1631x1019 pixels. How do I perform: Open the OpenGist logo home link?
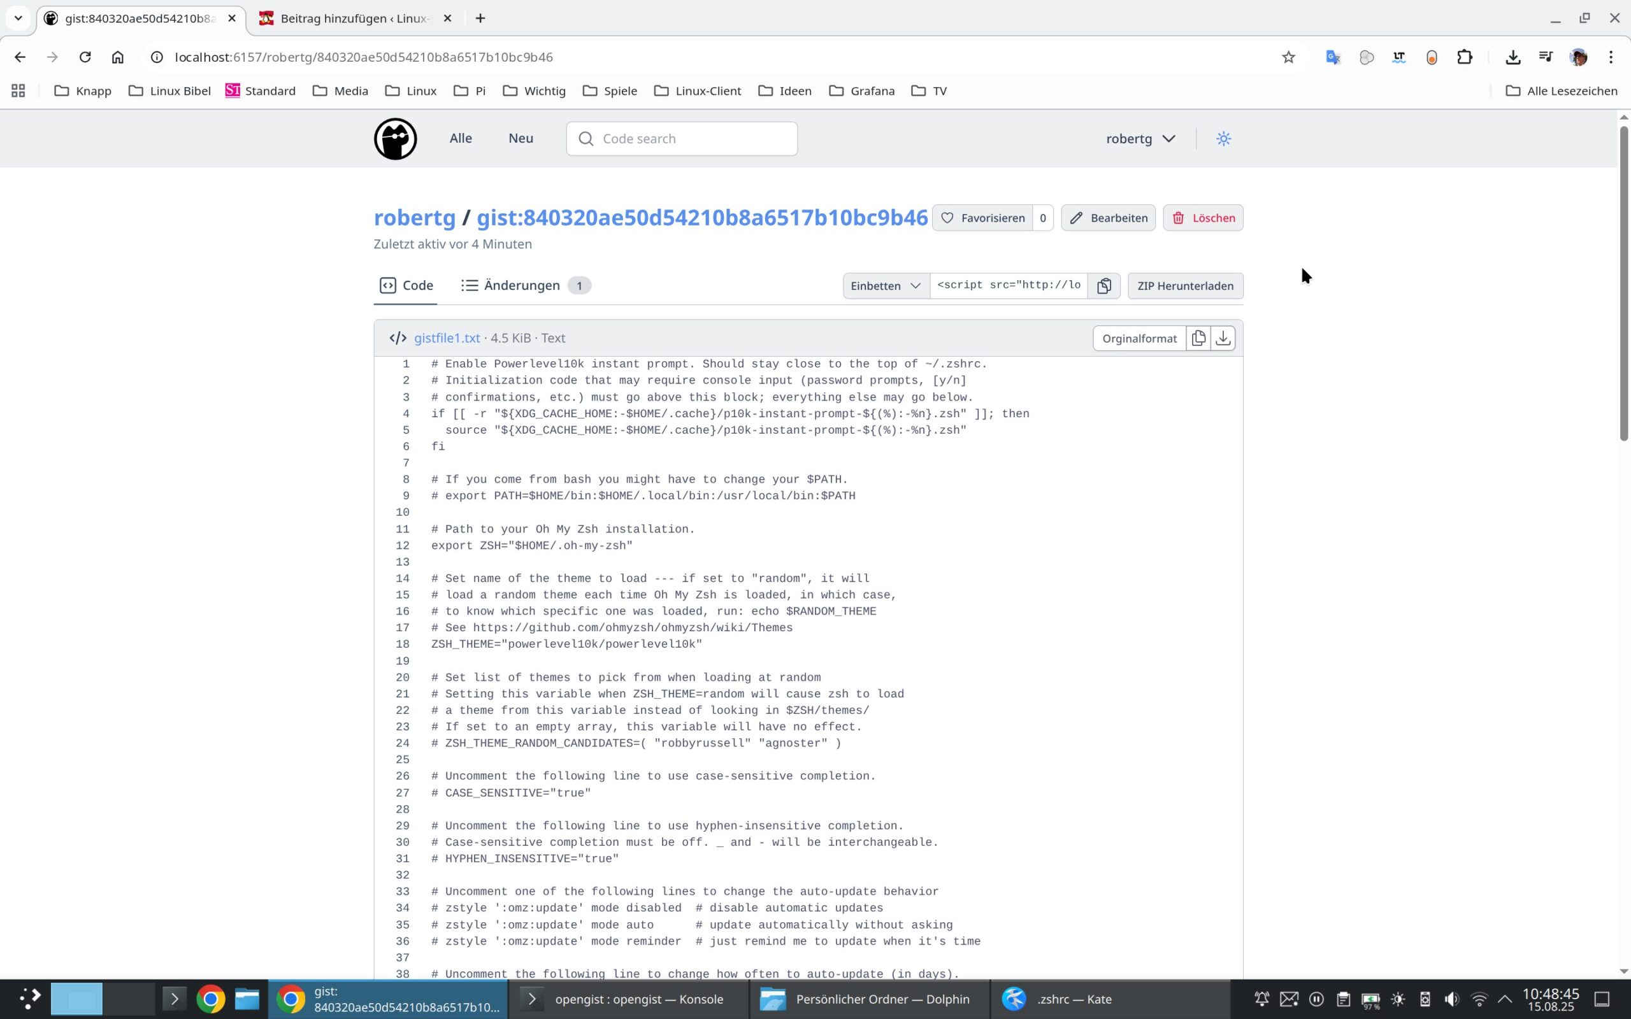pyautogui.click(x=396, y=139)
